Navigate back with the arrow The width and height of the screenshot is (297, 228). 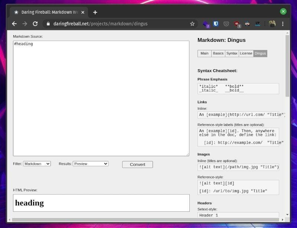coord(14,24)
